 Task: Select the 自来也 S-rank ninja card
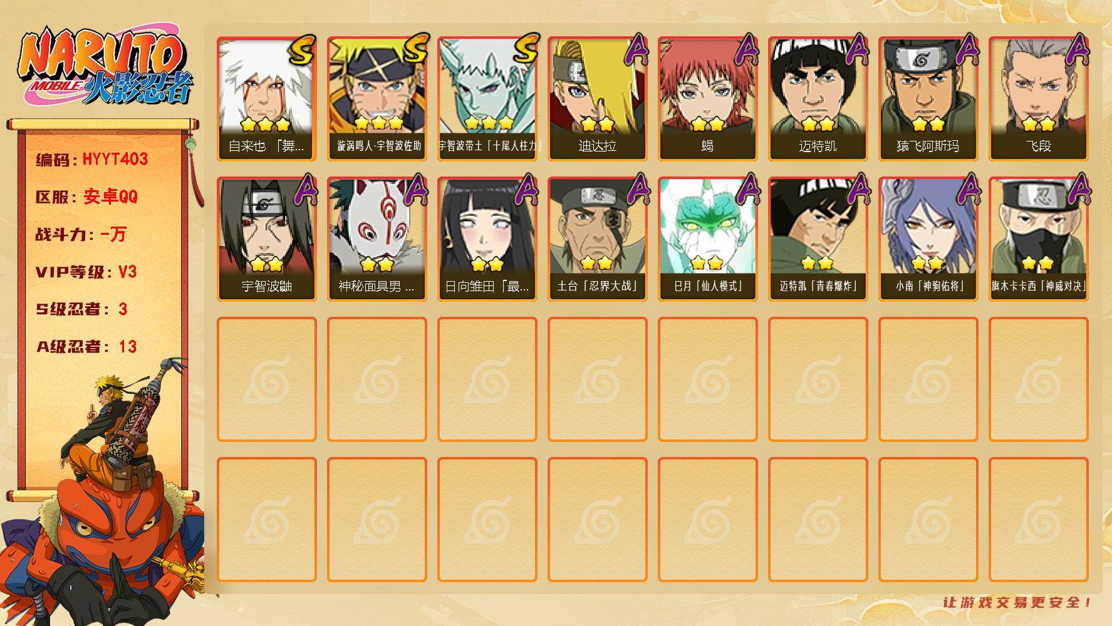click(x=266, y=99)
